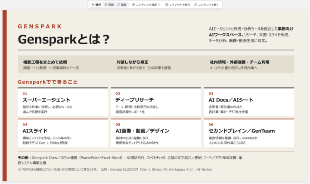Image resolution: width=310 pixels, height=184 pixels.
Task: Select '成果物と条件を伝え、生成結果を調整' text
Action: 143,68
